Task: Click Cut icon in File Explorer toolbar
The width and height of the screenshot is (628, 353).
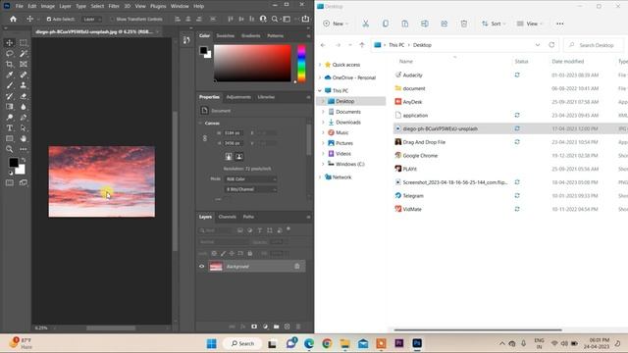Action: pyautogui.click(x=366, y=24)
